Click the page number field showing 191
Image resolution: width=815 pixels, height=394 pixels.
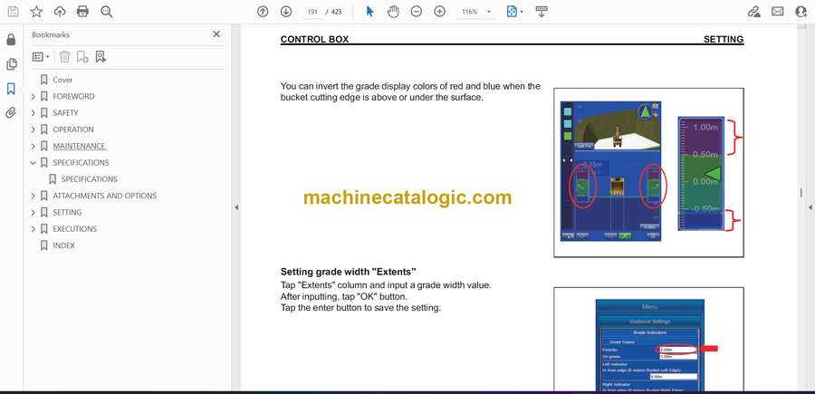coord(312,12)
